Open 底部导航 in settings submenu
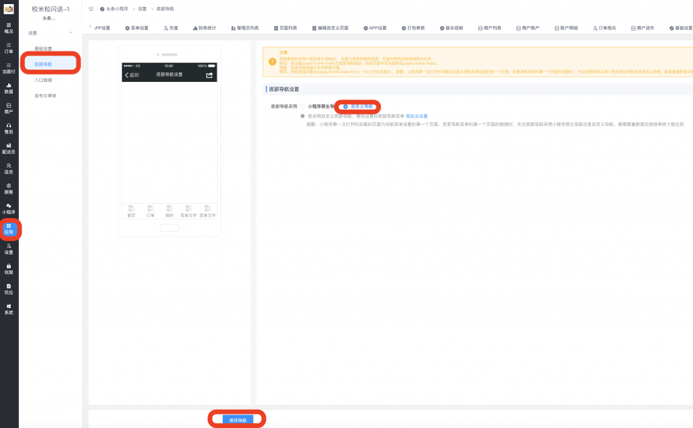This screenshot has width=693, height=428. pos(43,64)
